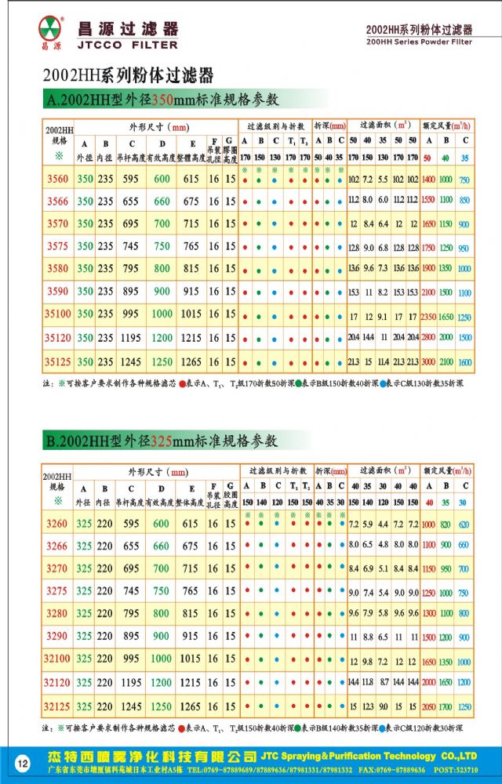This screenshot has width=502, height=784.
Task: Click the red legend dot in table A's note
Action: tap(181, 384)
